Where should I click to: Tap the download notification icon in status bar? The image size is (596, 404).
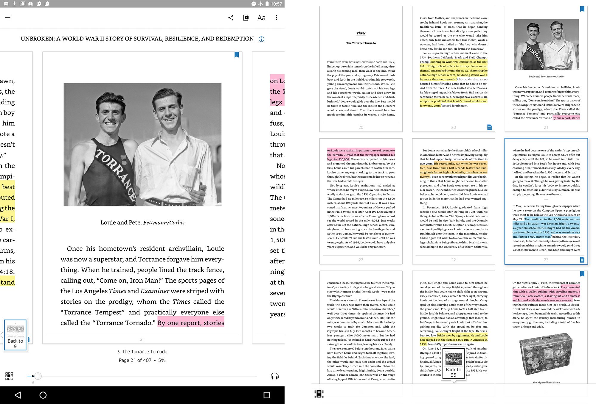(14, 4)
